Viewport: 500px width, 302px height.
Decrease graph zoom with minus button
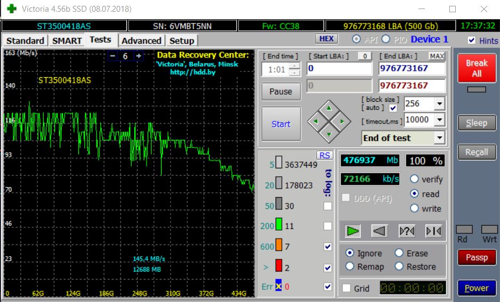pyautogui.click(x=112, y=56)
